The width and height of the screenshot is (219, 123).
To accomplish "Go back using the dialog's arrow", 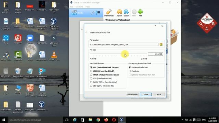I will tap(86, 32).
